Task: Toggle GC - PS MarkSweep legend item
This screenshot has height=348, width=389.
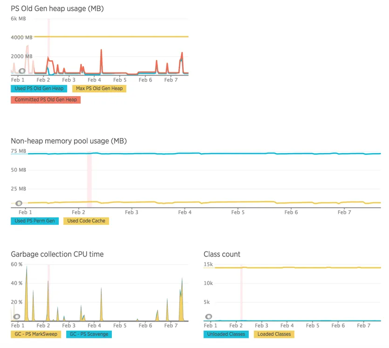Action: [x=36, y=334]
